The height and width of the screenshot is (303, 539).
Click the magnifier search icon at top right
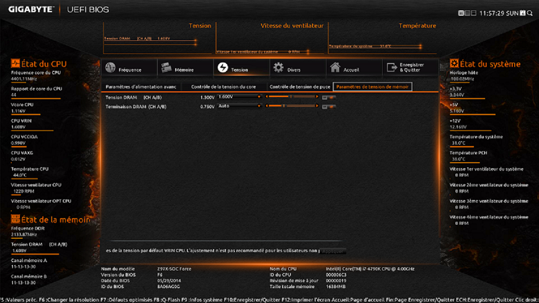click(530, 13)
